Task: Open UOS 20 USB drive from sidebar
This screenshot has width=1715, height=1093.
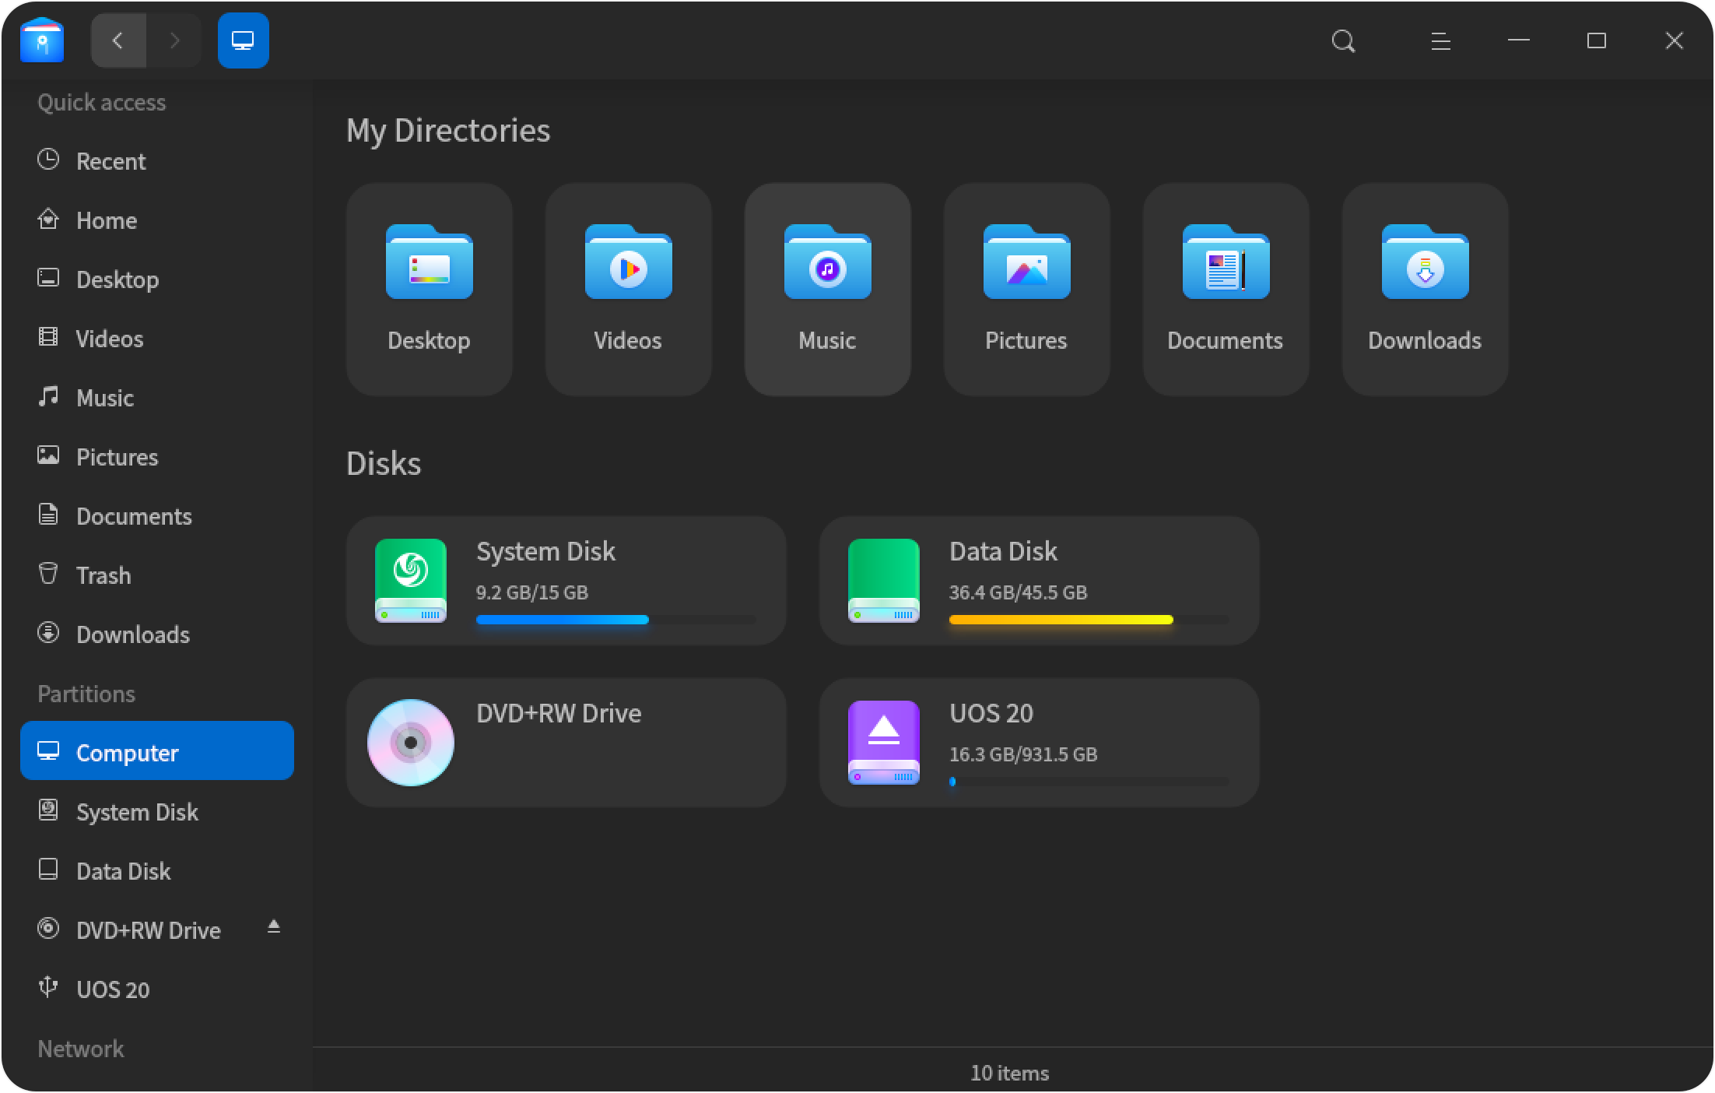Action: 113,989
